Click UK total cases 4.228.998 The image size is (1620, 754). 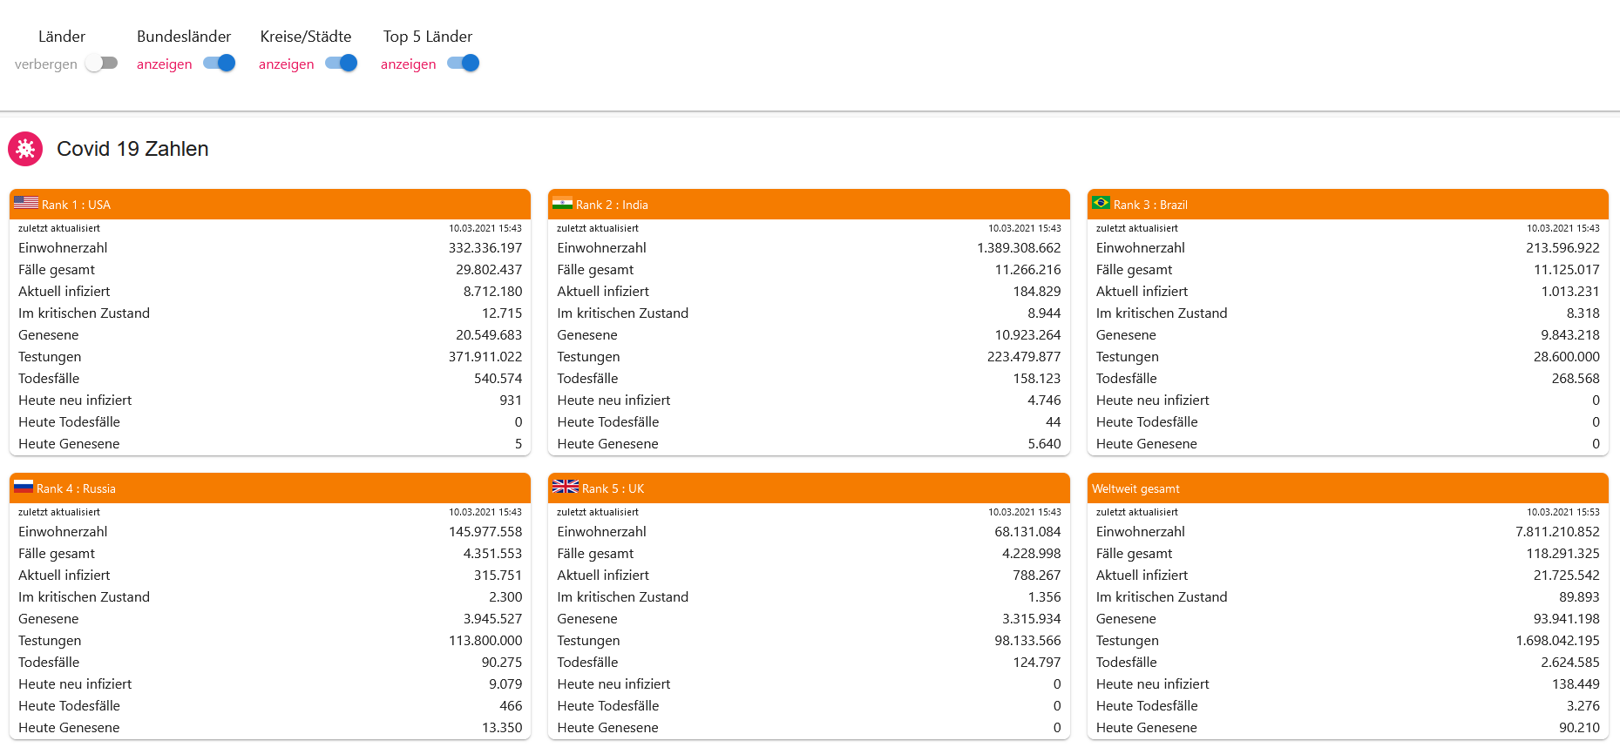coord(1032,554)
